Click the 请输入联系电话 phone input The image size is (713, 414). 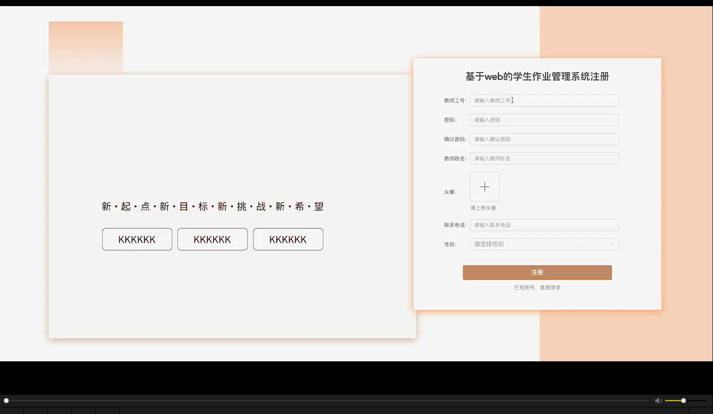pyautogui.click(x=544, y=225)
